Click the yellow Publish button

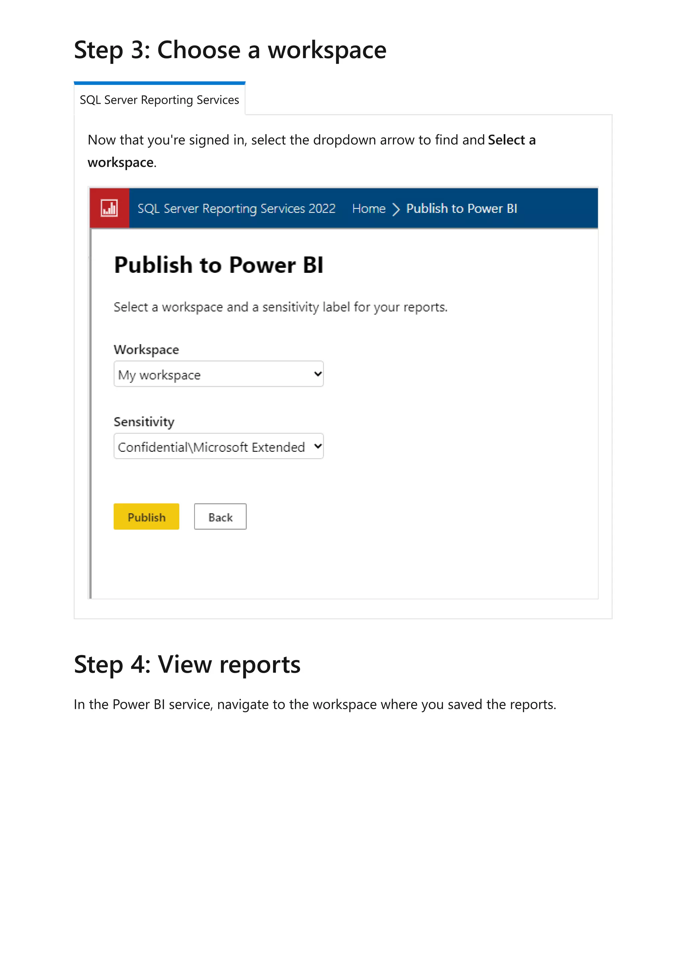[146, 517]
